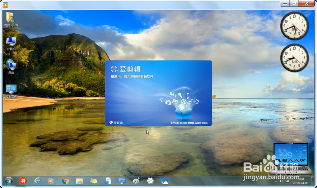Open the sticky notes taskbar icon
The image size is (317, 188).
(94, 181)
